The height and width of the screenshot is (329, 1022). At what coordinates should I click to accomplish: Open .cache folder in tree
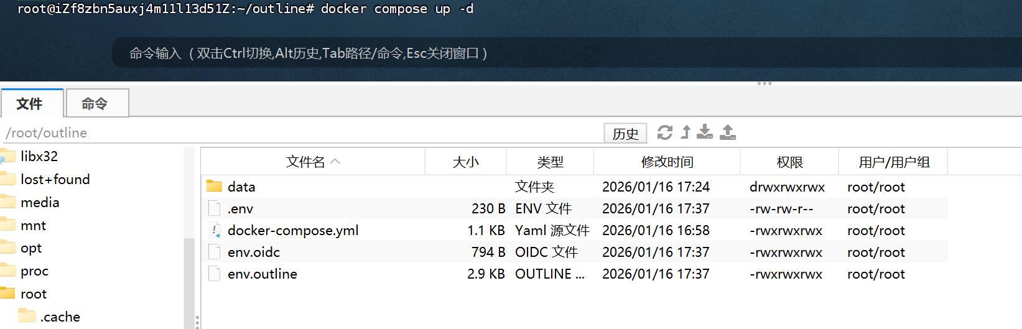click(x=60, y=317)
